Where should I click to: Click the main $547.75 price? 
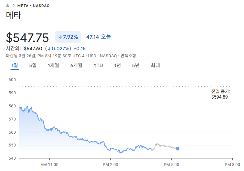coord(28,38)
